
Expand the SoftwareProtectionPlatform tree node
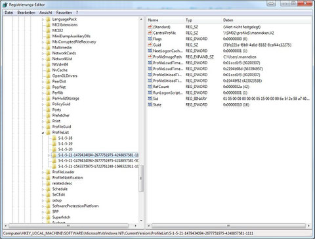click(43, 206)
